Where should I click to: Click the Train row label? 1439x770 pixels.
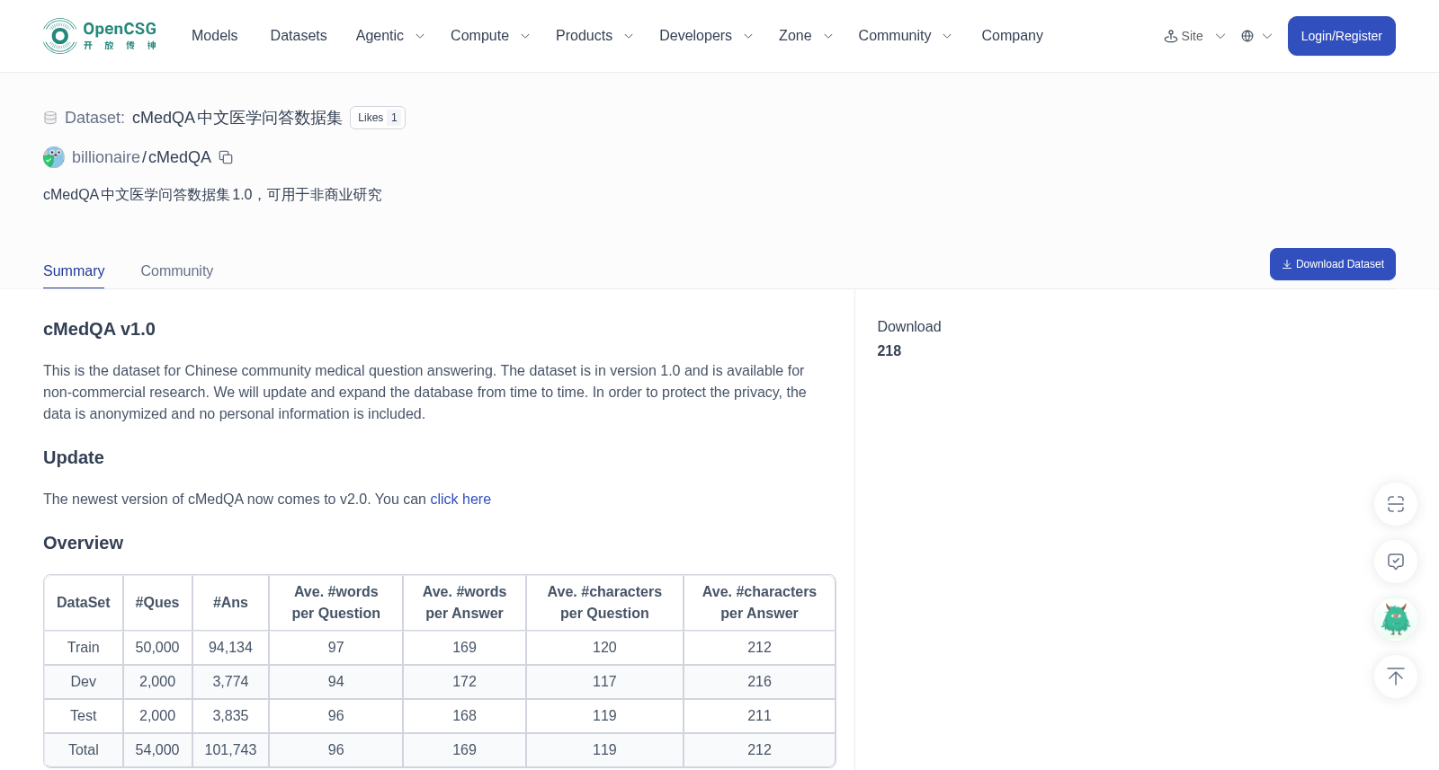pyautogui.click(x=84, y=648)
